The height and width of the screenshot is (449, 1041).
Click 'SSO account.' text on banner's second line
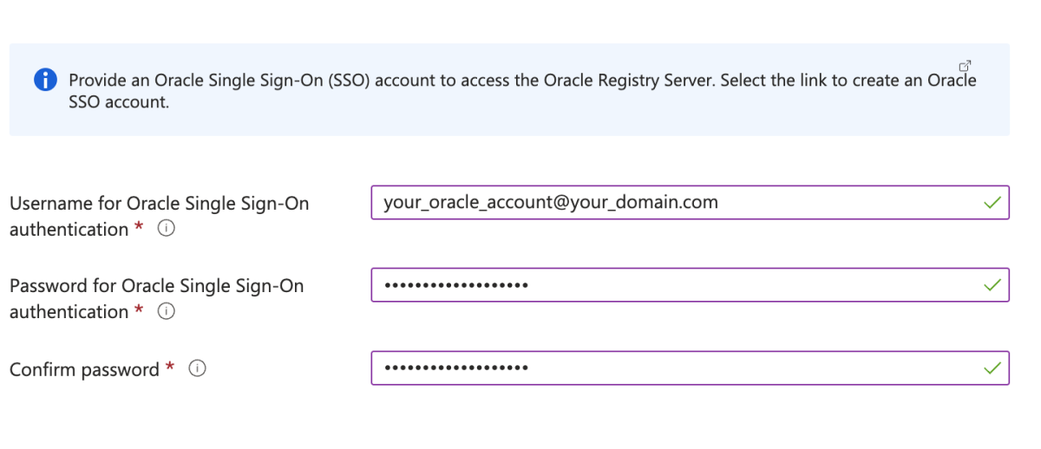[x=119, y=102]
